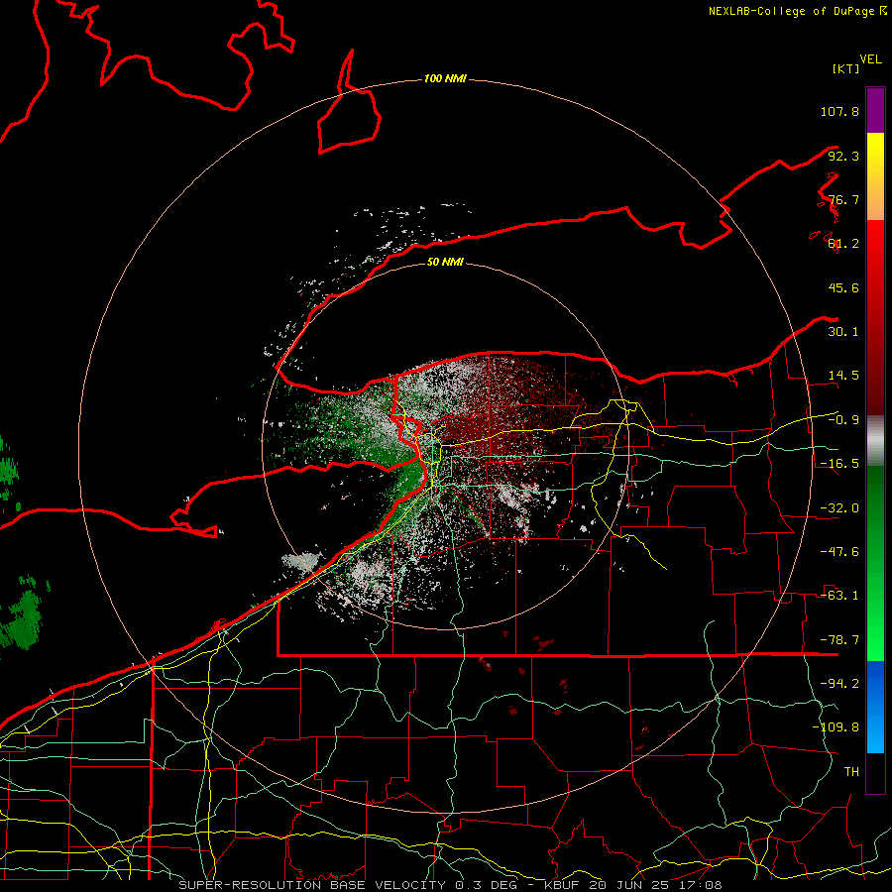
Task: Click the 50 NMI range ring label
Action: click(x=445, y=263)
